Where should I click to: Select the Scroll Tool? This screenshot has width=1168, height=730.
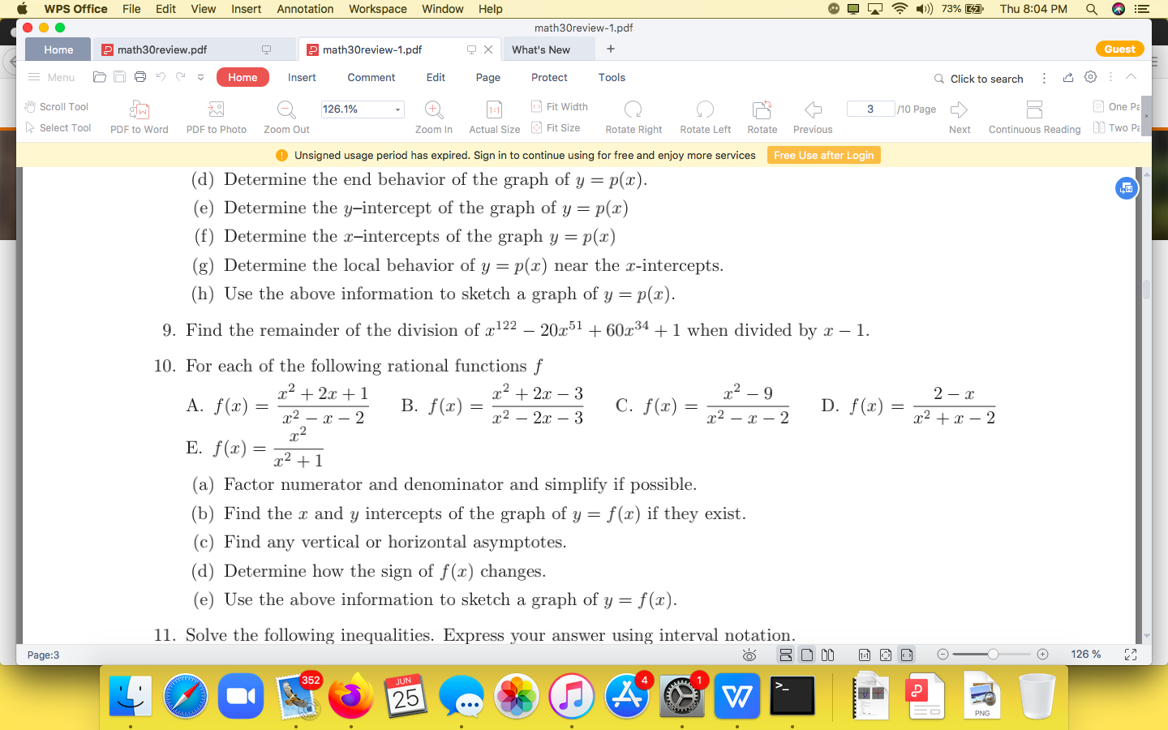(x=55, y=106)
